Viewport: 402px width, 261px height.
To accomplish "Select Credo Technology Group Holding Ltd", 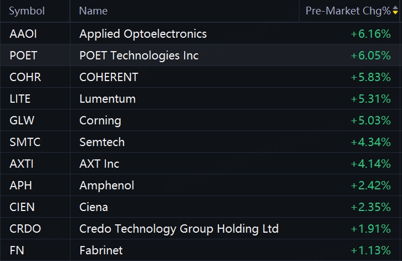I will (x=179, y=229).
